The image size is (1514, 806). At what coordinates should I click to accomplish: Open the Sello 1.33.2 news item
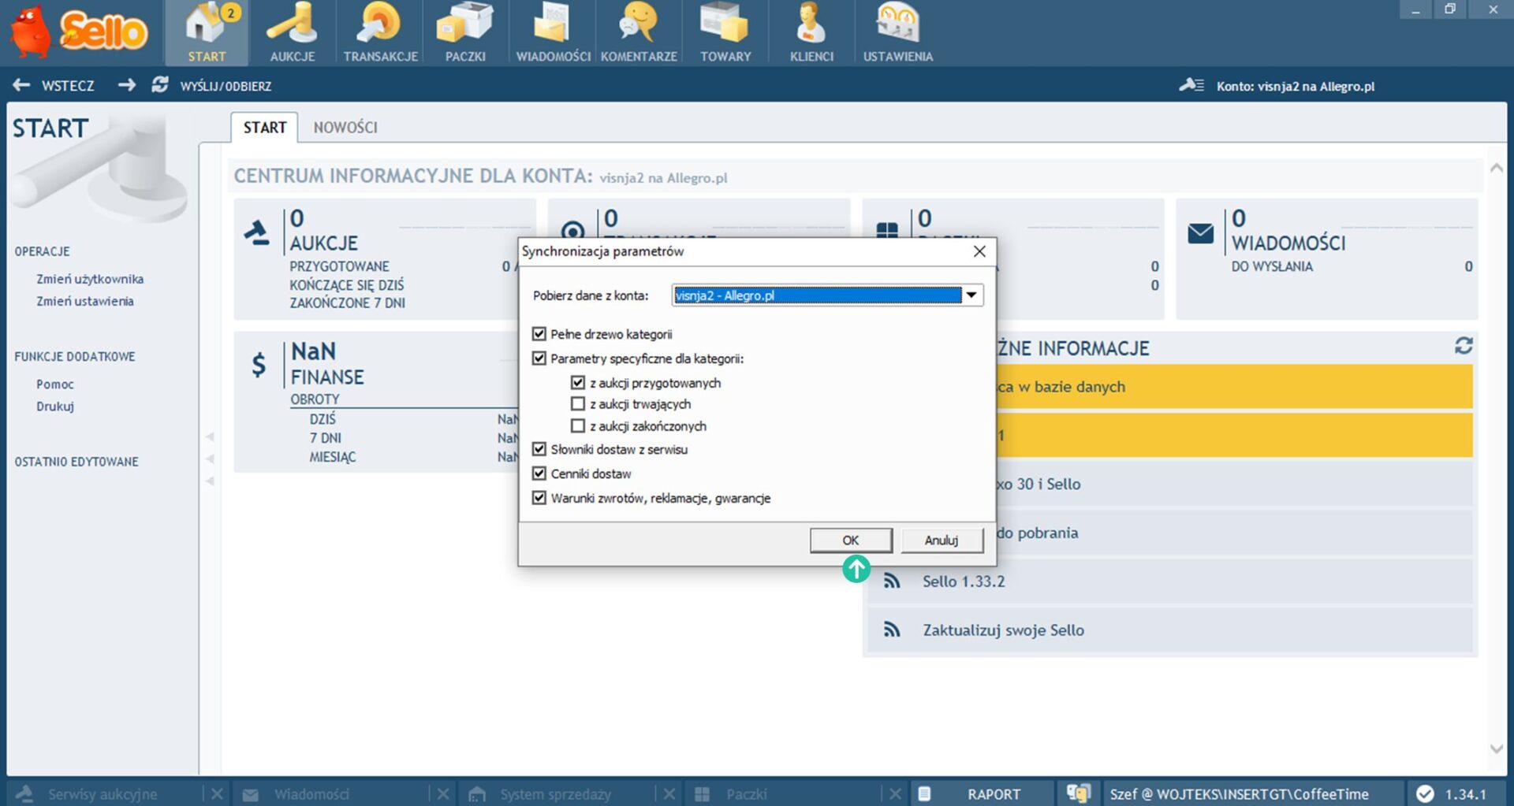(x=1170, y=581)
